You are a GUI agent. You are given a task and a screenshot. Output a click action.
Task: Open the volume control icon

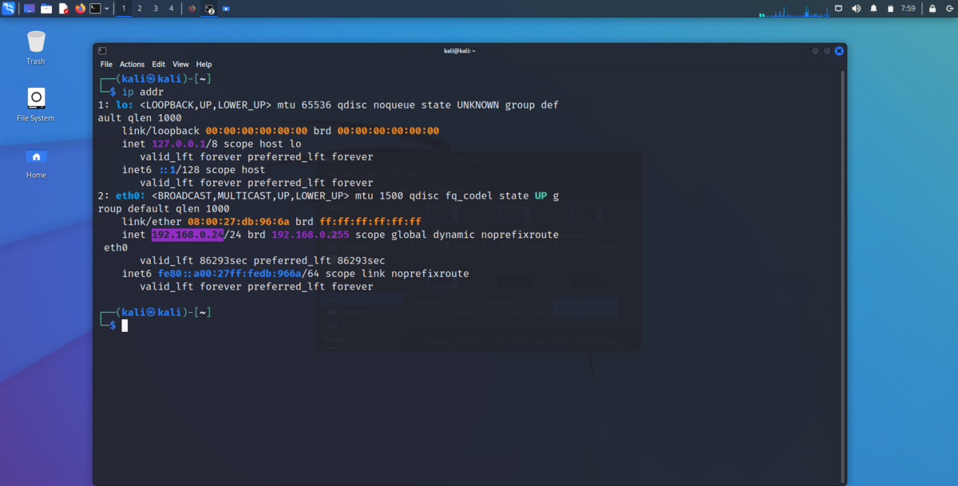856,9
